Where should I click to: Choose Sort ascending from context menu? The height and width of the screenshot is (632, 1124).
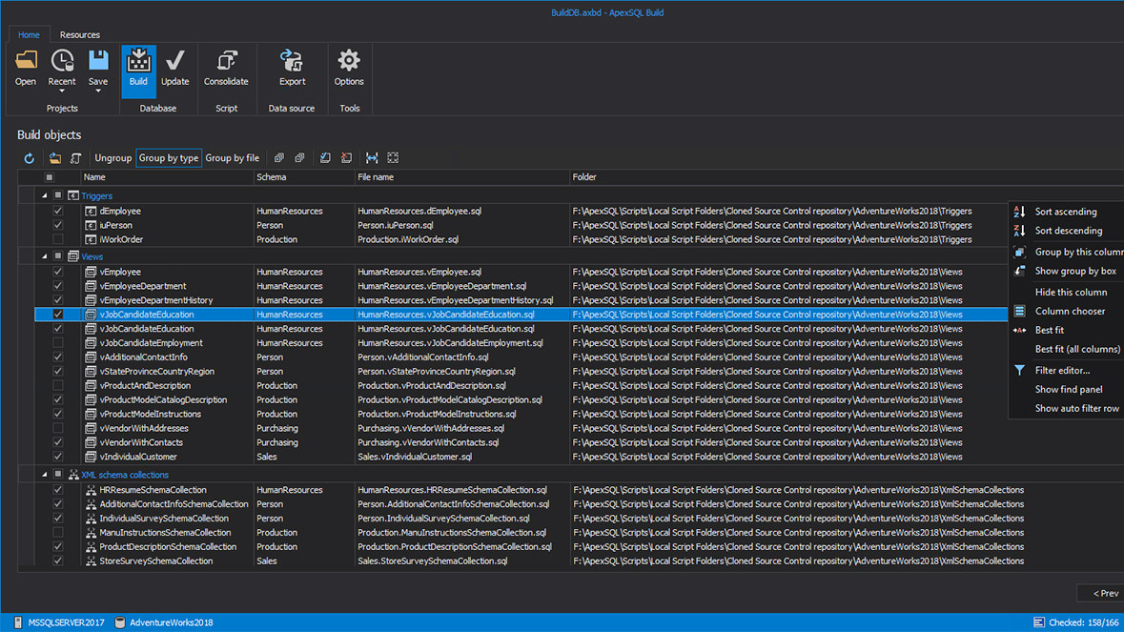pyautogui.click(x=1067, y=213)
